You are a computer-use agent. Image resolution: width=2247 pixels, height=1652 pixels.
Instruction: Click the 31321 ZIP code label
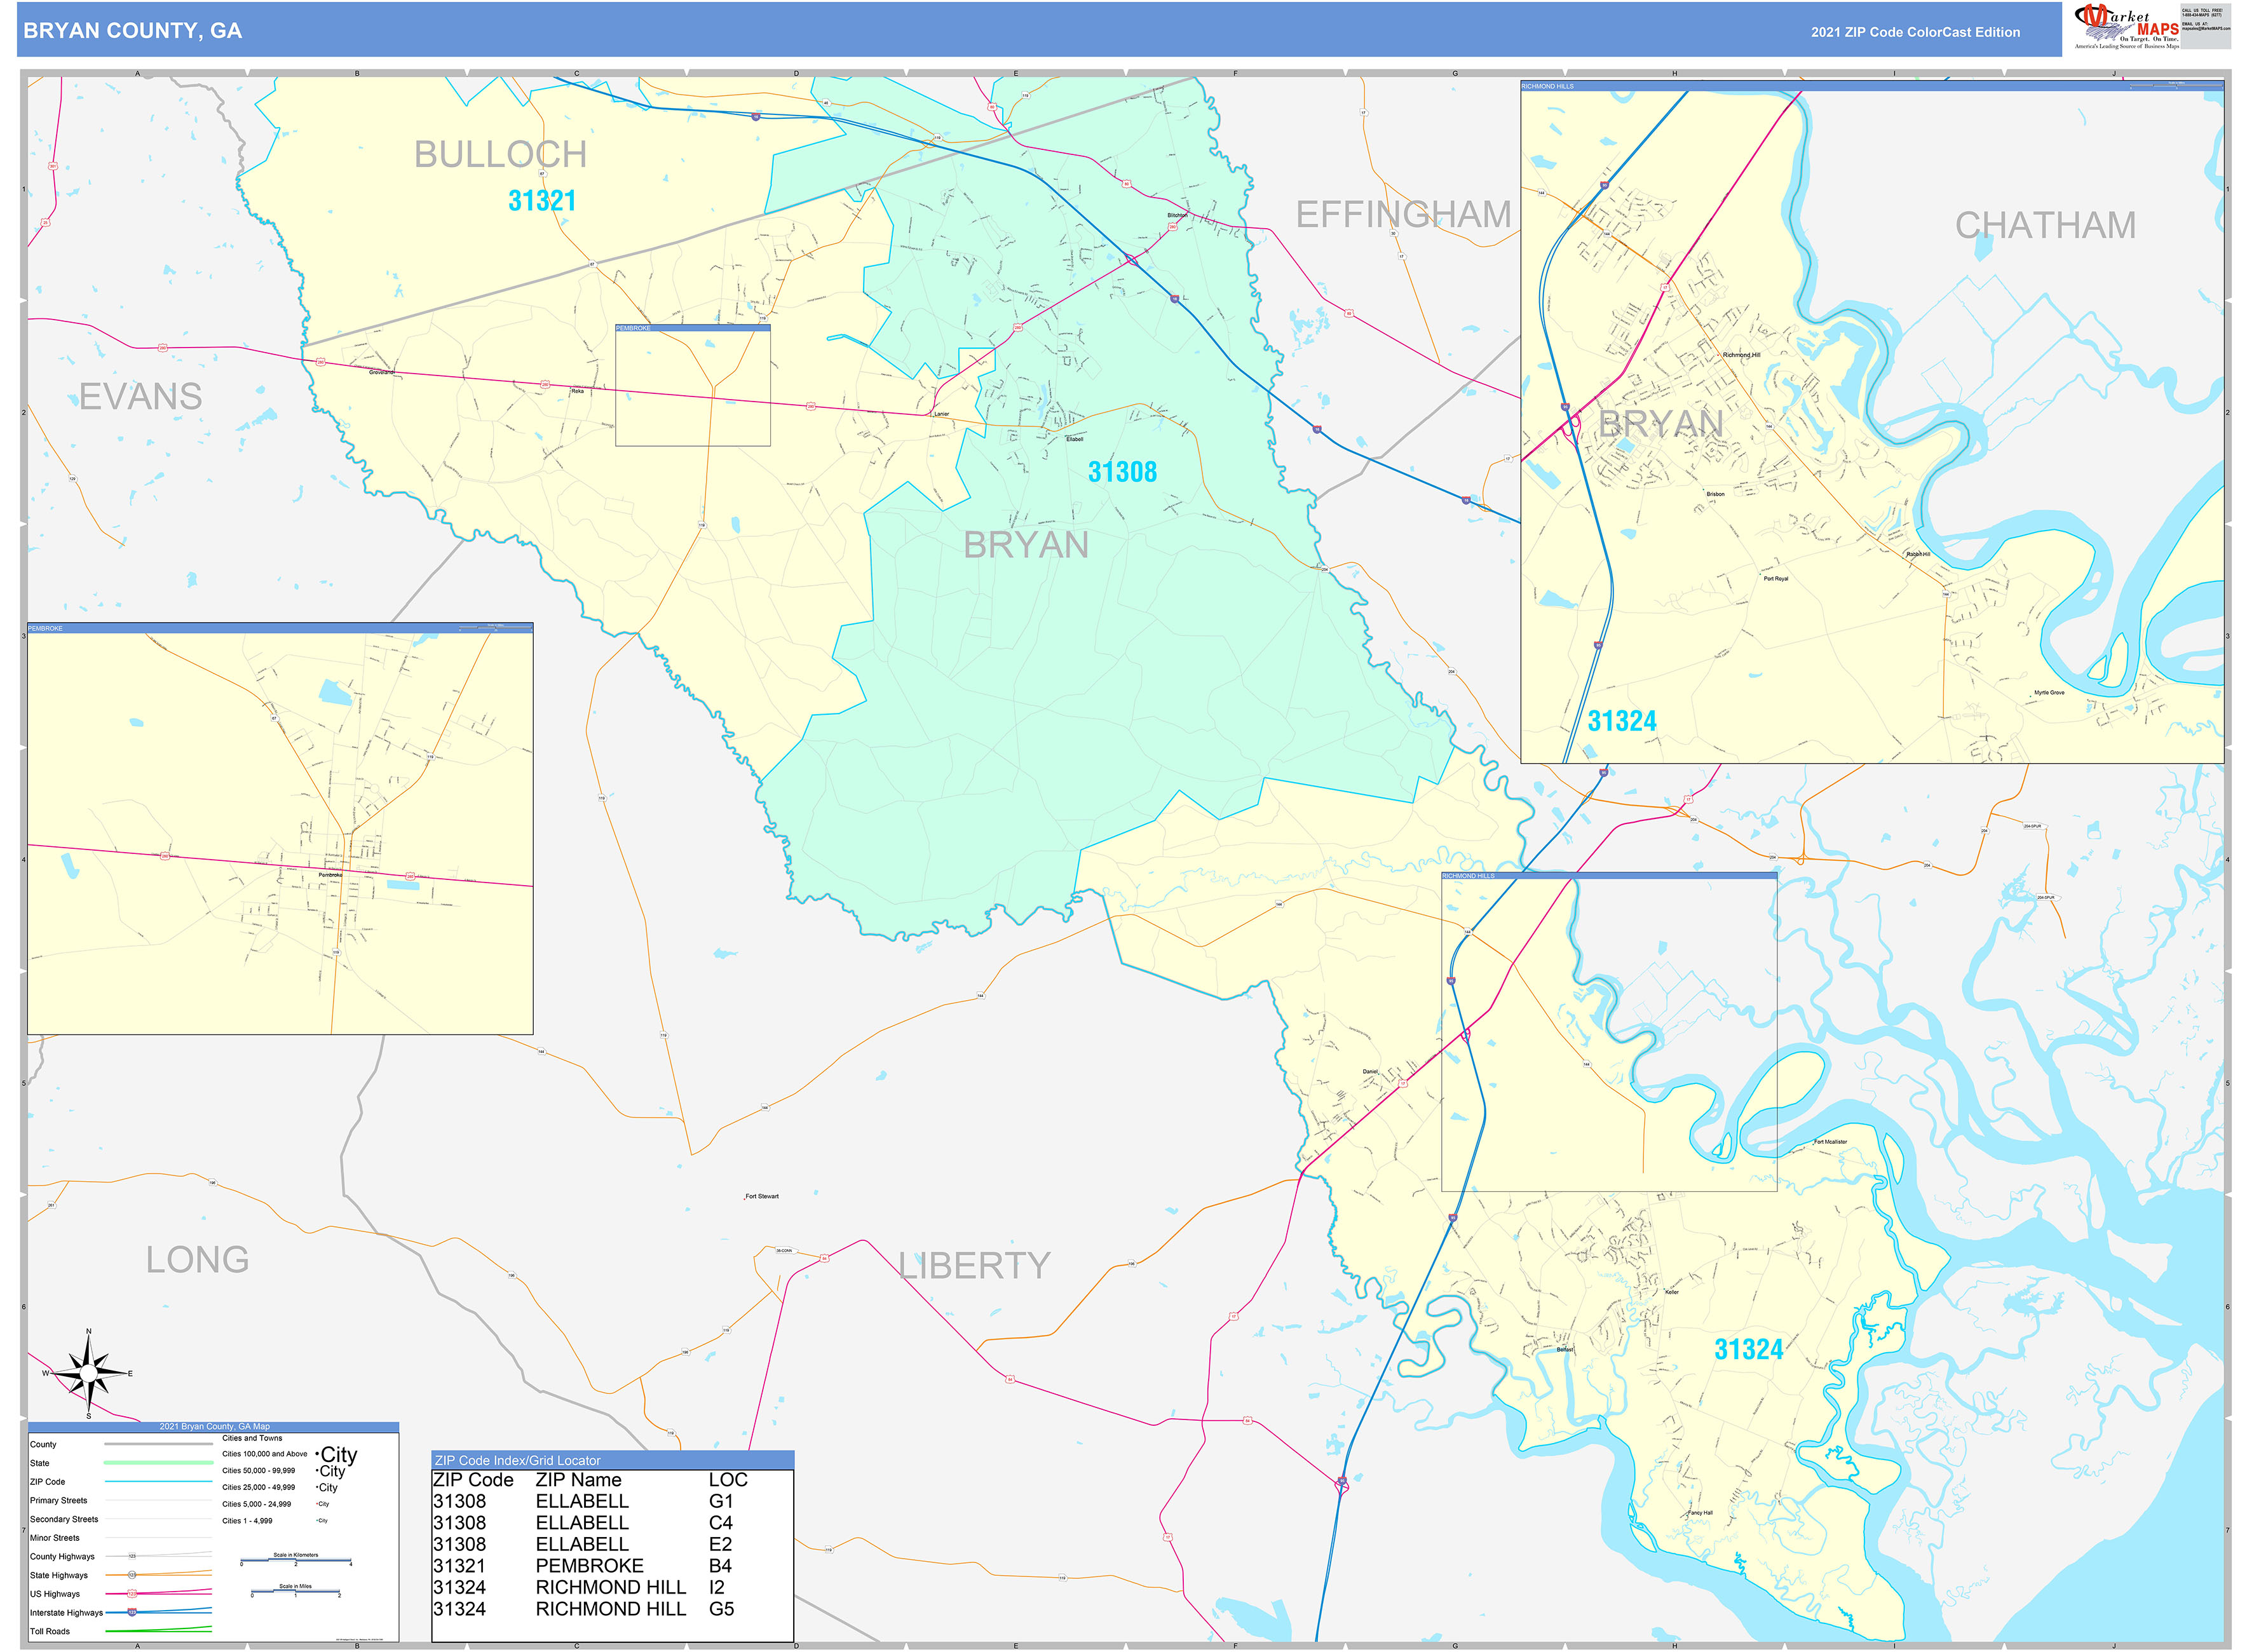click(542, 201)
